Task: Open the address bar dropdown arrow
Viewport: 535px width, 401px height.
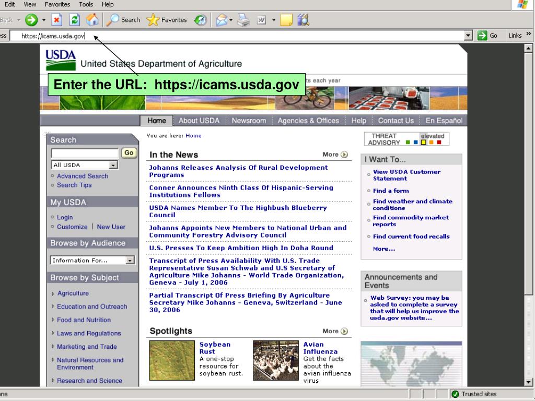Action: pyautogui.click(x=468, y=36)
